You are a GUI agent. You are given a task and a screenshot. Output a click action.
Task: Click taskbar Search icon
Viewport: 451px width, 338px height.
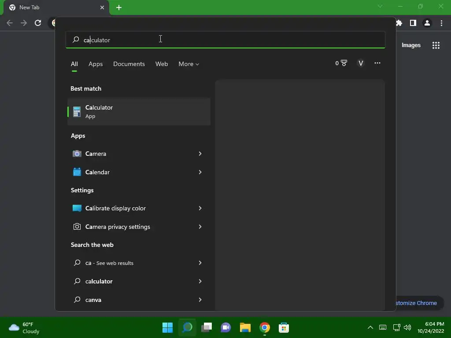point(187,327)
